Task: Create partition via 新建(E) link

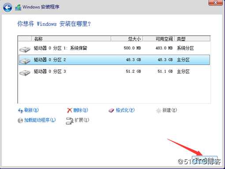Action: (x=169, y=110)
